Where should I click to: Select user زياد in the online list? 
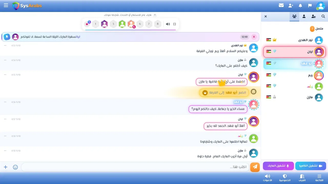point(294,86)
